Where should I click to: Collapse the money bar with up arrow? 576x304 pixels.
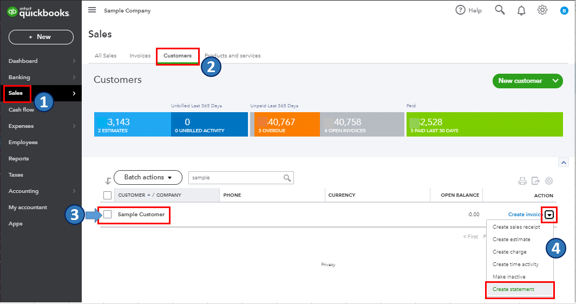pyautogui.click(x=564, y=162)
